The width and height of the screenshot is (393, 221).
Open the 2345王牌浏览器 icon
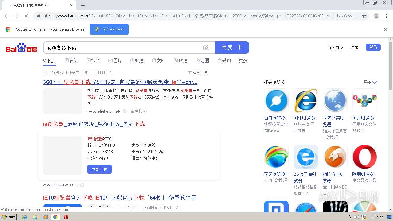click(306, 157)
